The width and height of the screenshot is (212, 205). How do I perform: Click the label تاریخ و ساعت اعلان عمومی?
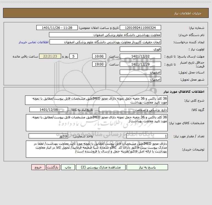(99, 28)
